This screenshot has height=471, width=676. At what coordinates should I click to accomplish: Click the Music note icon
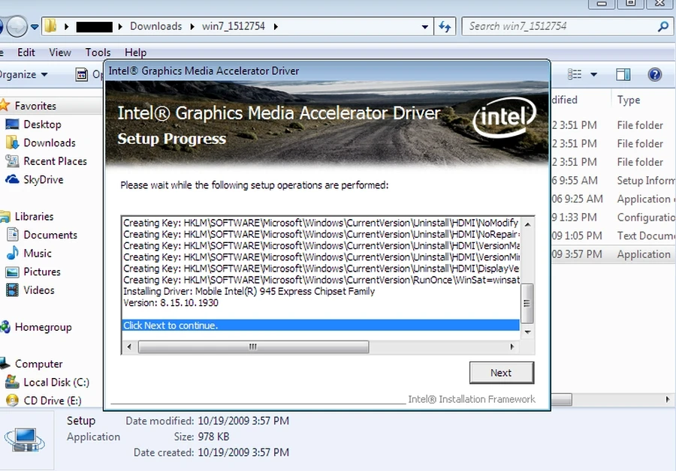point(13,253)
